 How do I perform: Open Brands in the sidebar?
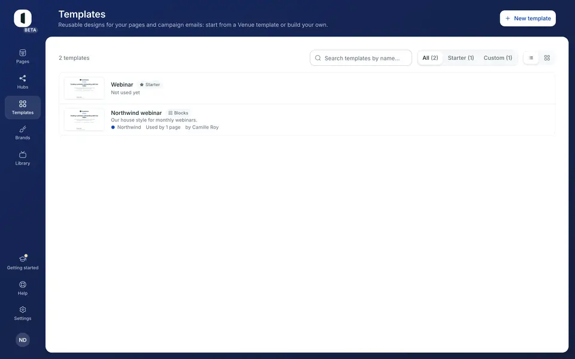click(x=23, y=133)
